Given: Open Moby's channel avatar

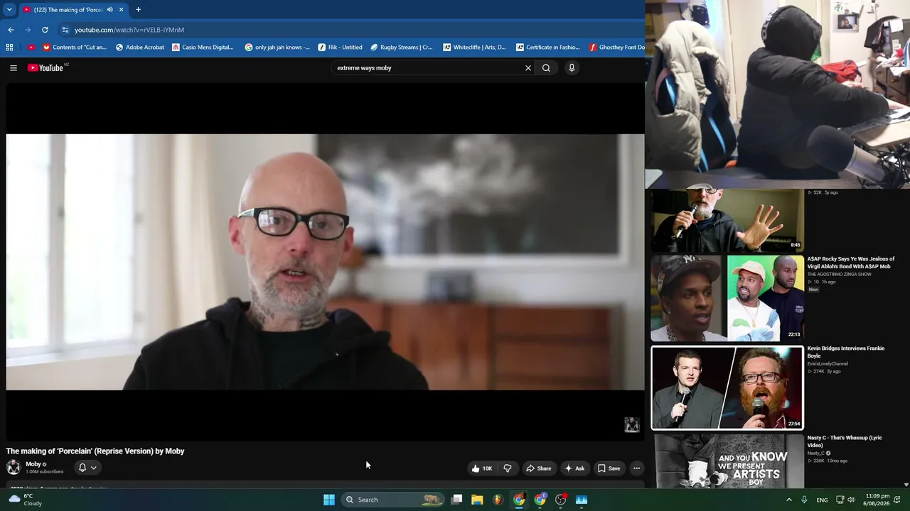Looking at the screenshot, I should (x=14, y=467).
